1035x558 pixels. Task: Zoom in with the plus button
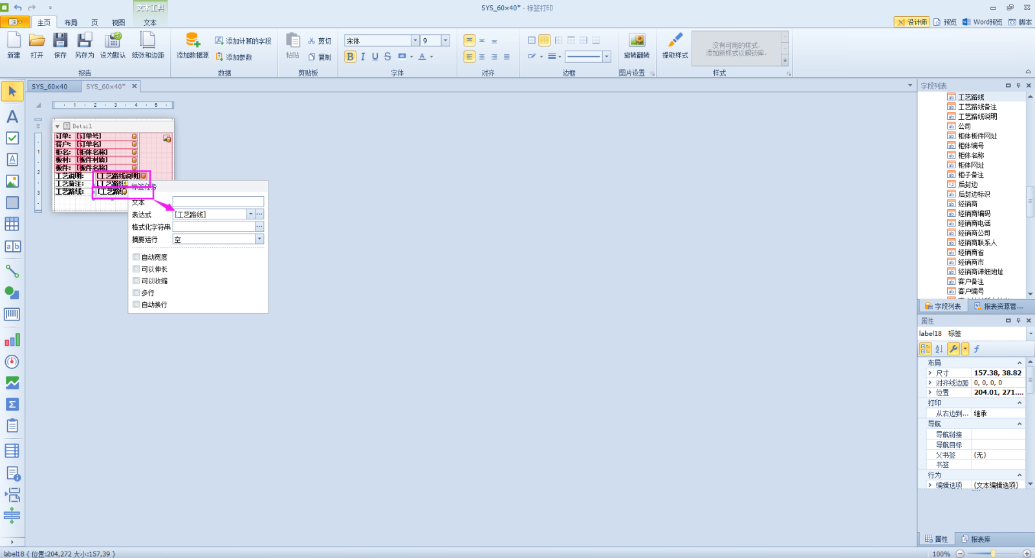1027,553
